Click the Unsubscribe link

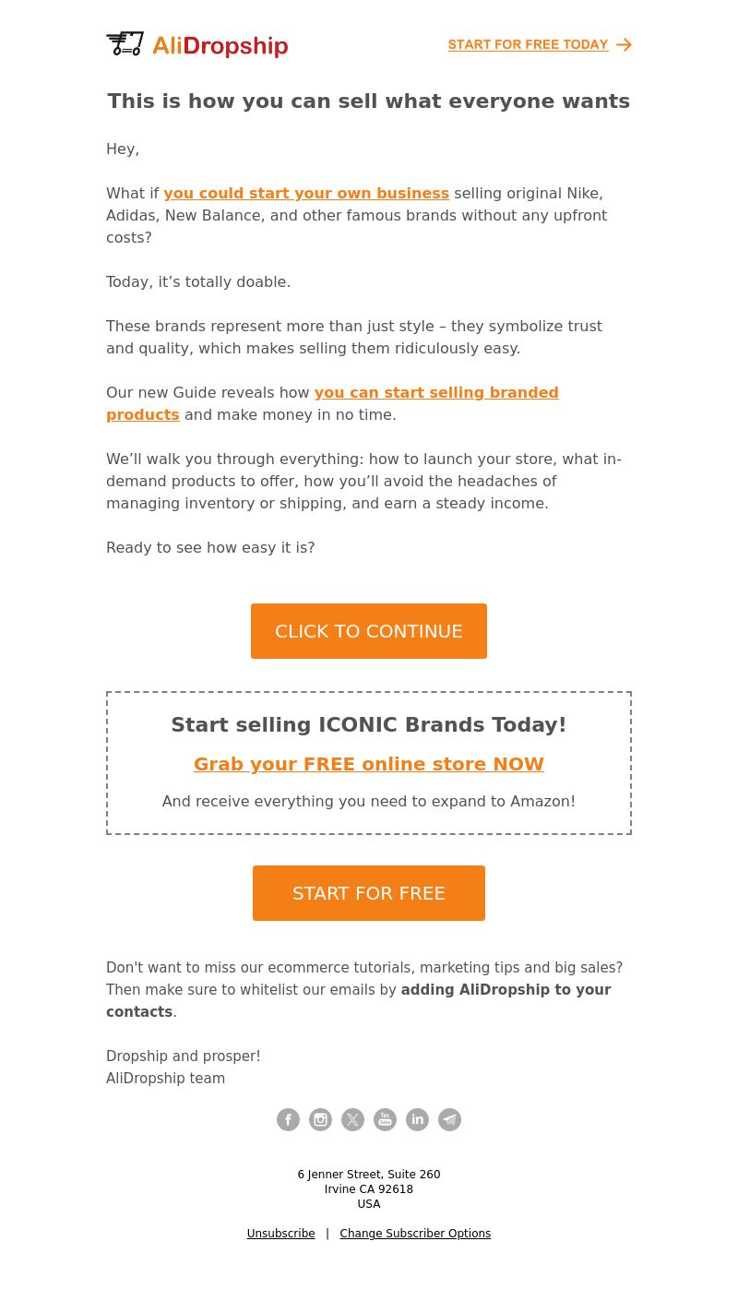(280, 1234)
